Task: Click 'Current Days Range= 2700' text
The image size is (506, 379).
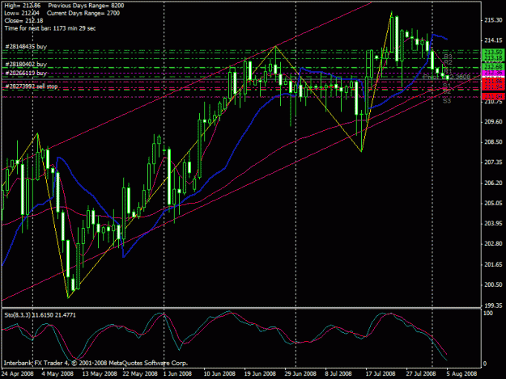Action: pos(83,13)
